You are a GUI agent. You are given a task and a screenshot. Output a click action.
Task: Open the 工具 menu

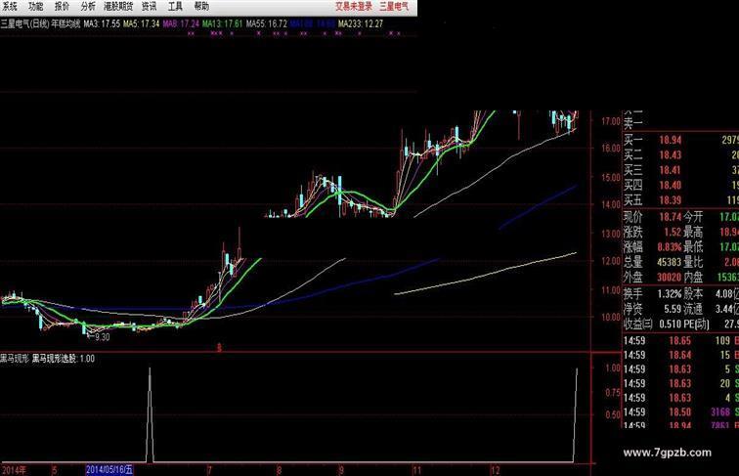click(x=175, y=6)
